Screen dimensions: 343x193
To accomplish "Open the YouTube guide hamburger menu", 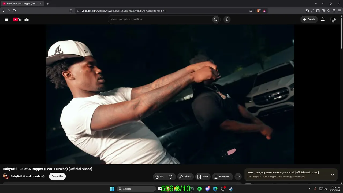I will [6, 19].
